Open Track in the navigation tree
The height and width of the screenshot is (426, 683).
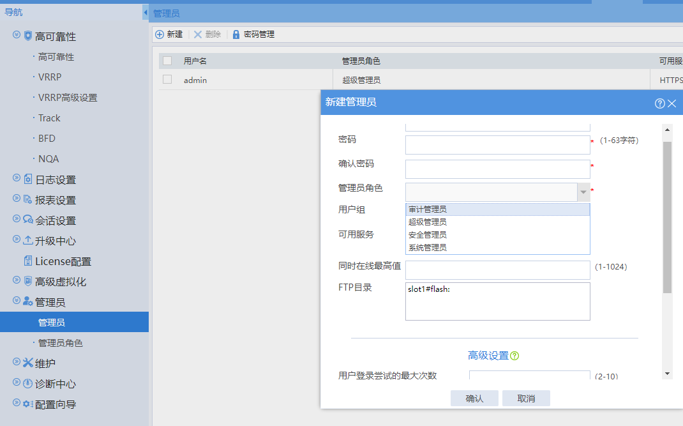click(x=49, y=118)
